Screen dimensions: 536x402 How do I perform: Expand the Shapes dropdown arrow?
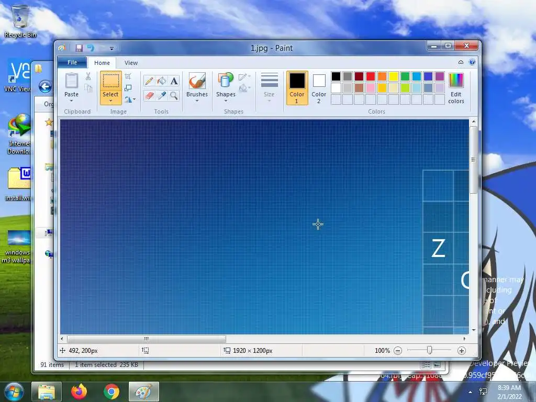tap(226, 101)
